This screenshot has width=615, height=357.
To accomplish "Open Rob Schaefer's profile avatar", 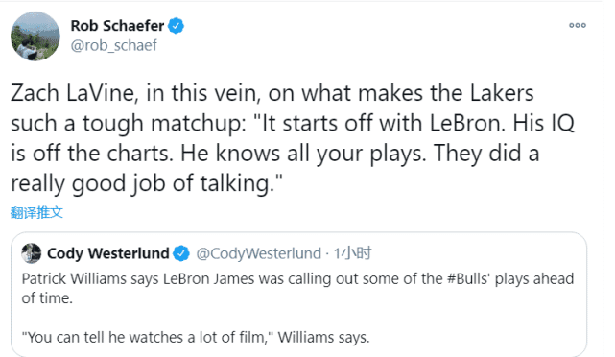I will 35,36.
